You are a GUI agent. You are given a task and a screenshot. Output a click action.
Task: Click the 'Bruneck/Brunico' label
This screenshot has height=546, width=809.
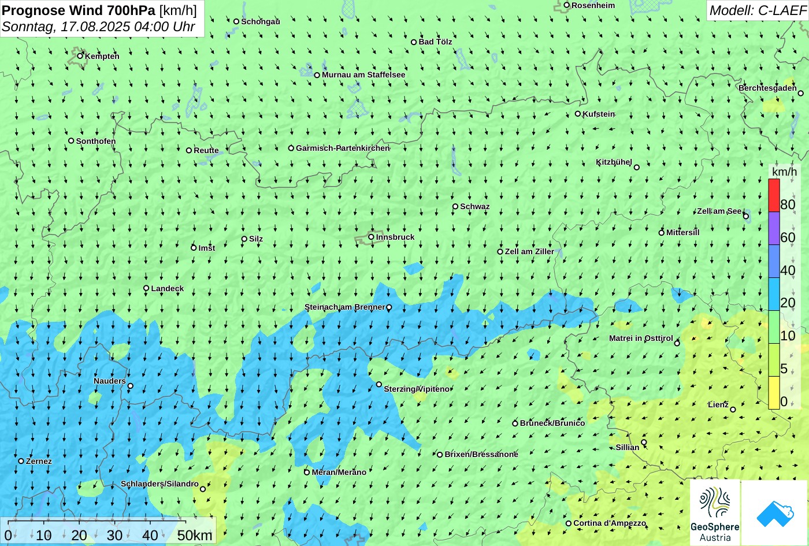[552, 423]
